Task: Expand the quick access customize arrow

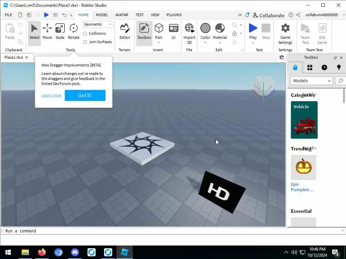Action: 71,15
